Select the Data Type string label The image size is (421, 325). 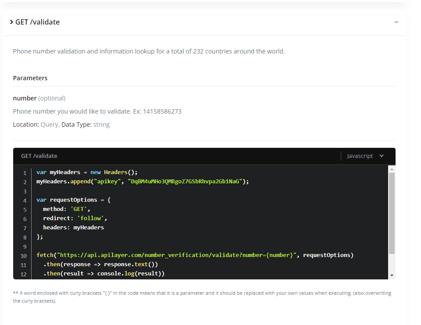(101, 124)
